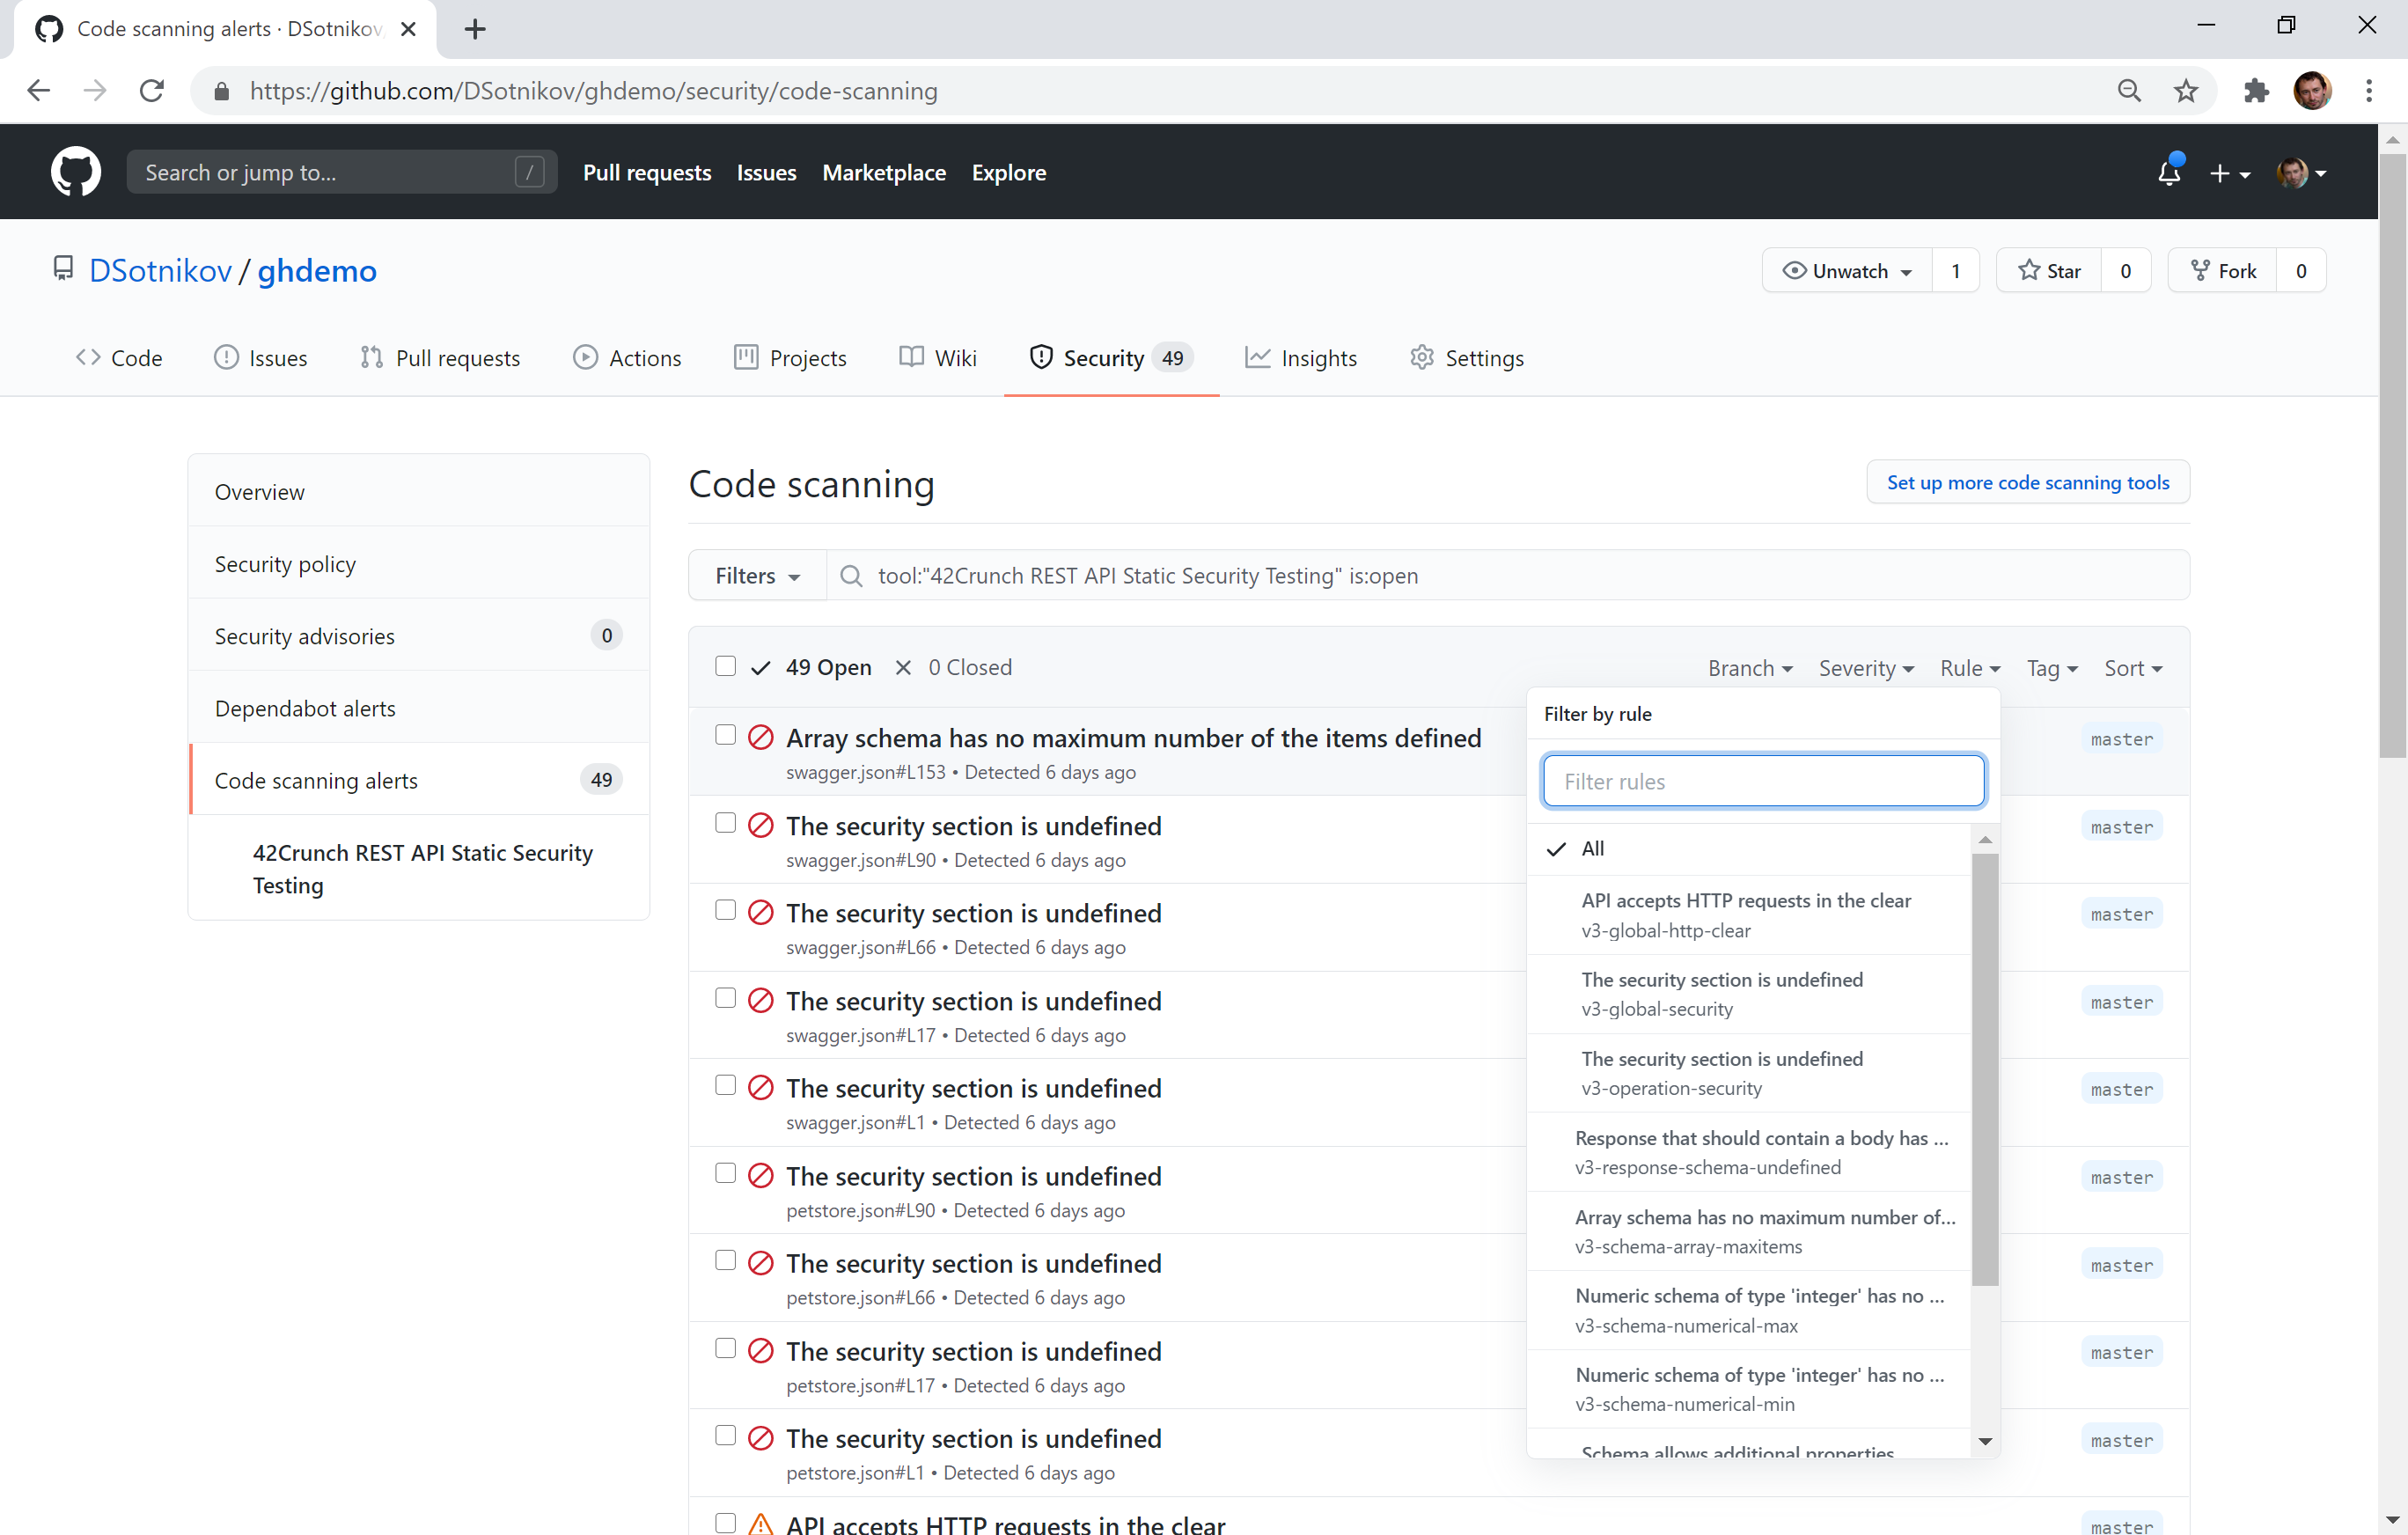Switch to the Insights tab

click(x=1301, y=358)
